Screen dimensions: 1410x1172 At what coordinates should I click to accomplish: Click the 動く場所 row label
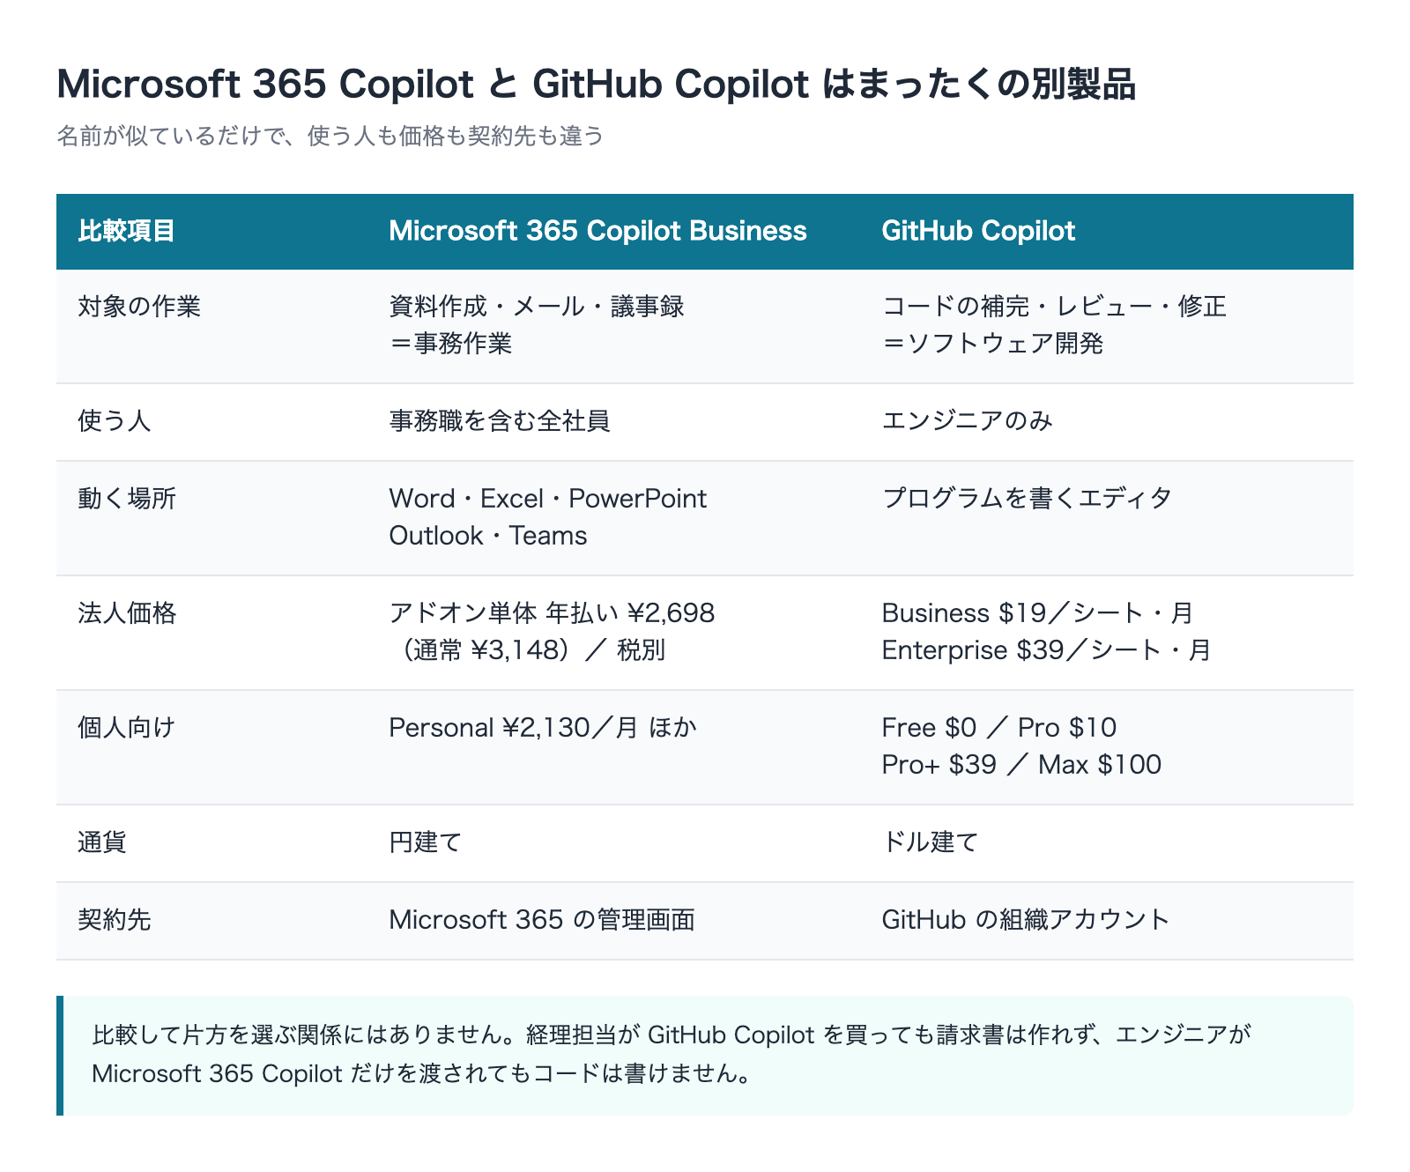pos(127,499)
